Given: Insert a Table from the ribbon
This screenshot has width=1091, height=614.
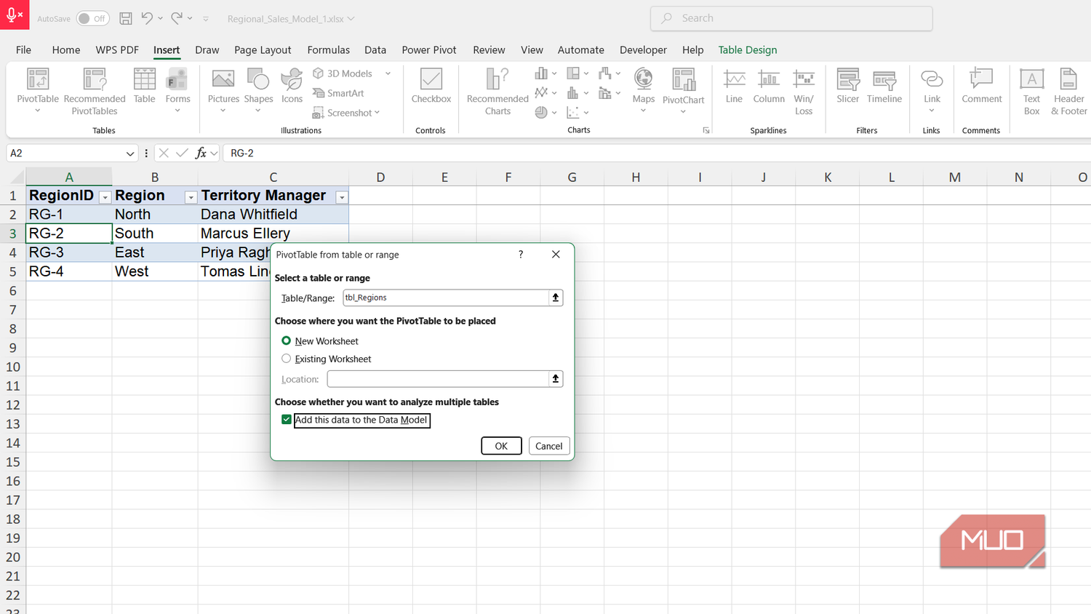Looking at the screenshot, I should pyautogui.click(x=144, y=86).
